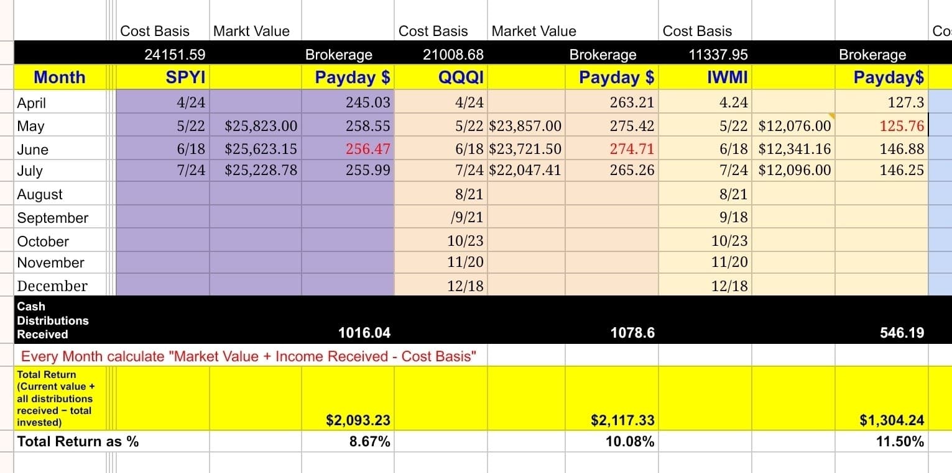Select the IWMI header cell
Screen dimensions: 952x473
(x=705, y=78)
